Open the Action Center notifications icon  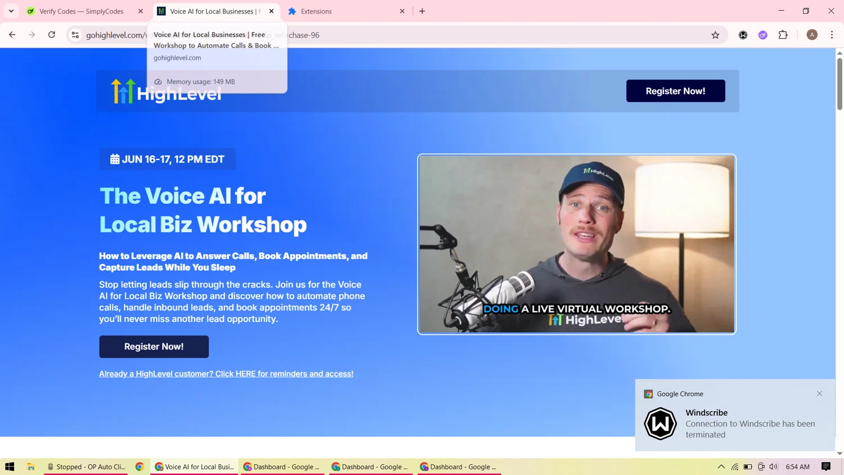826,467
